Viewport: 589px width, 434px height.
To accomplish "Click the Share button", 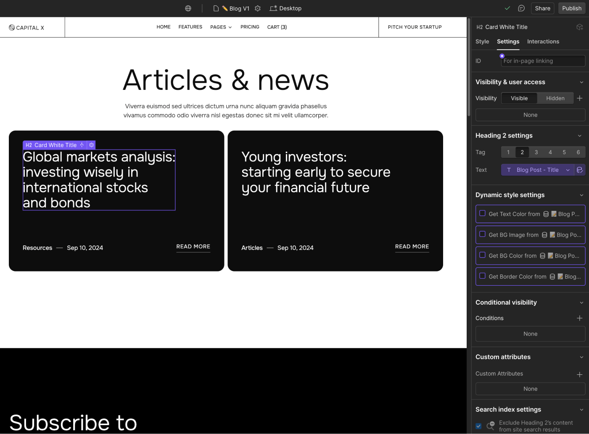I will tap(542, 8).
